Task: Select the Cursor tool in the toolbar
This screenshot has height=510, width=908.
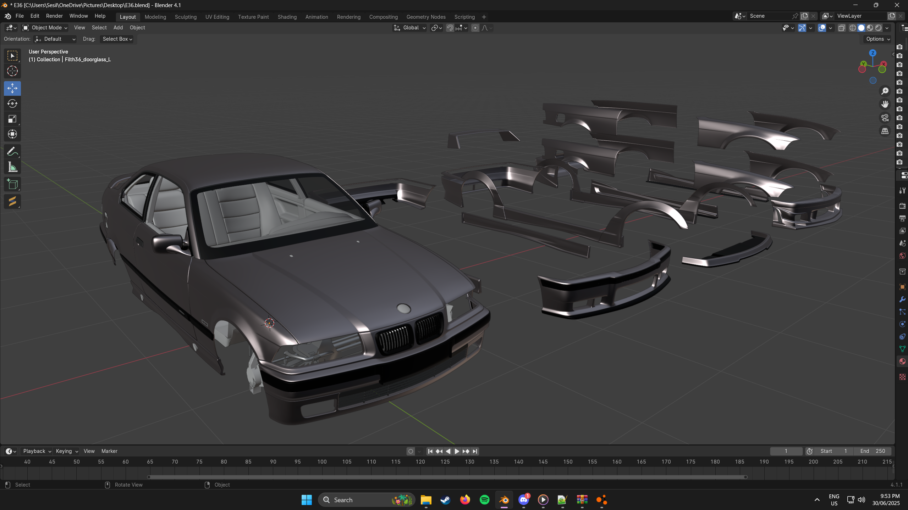Action: (x=12, y=71)
